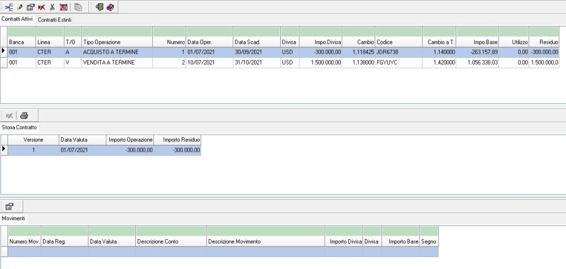The width and height of the screenshot is (566, 269).
Task: Click the red X delete icon in top toolbar
Action: pyautogui.click(x=41, y=7)
